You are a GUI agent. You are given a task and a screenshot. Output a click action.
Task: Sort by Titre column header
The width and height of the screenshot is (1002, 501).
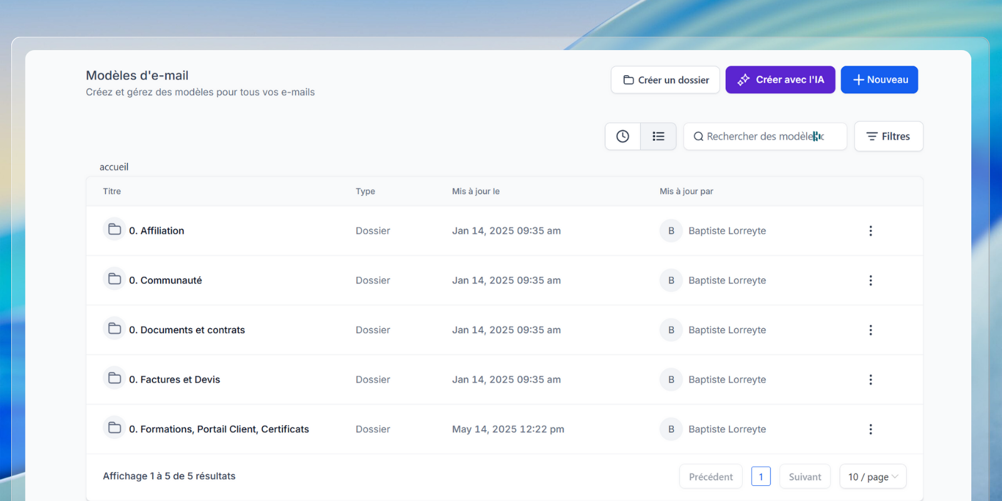[x=112, y=191]
